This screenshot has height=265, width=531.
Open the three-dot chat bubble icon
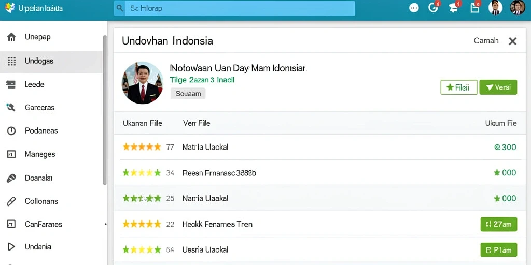(414, 8)
